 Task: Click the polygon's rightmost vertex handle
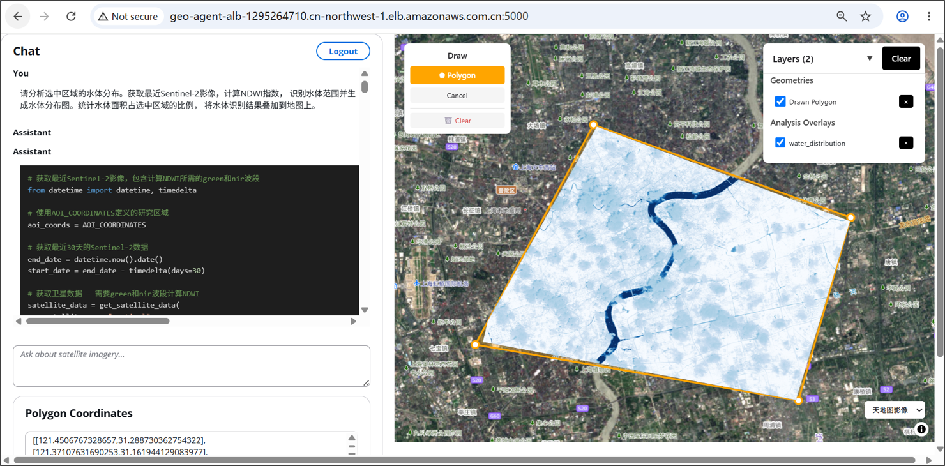[850, 218]
